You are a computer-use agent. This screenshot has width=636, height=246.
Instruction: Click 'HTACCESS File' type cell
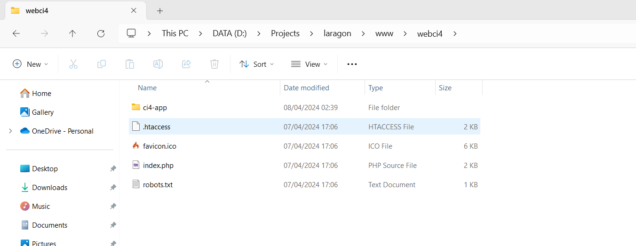pyautogui.click(x=391, y=127)
